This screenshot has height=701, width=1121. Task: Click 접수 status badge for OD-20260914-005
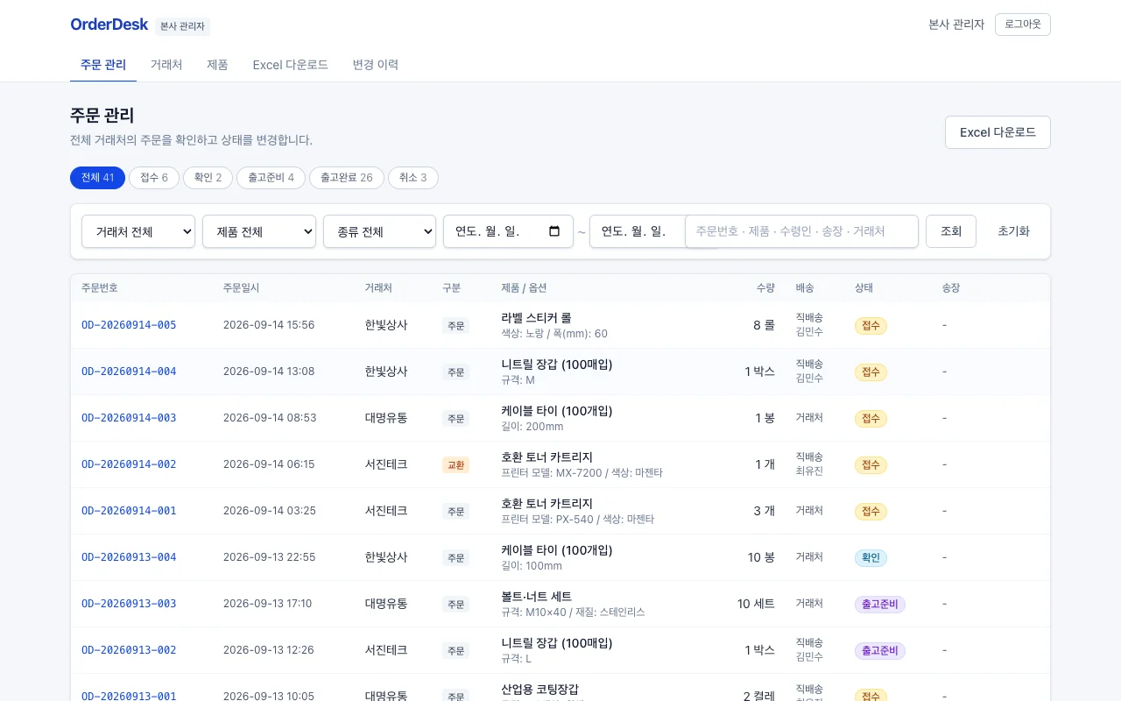pos(871,326)
